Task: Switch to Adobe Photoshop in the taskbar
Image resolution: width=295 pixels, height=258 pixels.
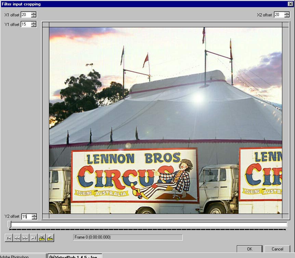Action: [23, 256]
